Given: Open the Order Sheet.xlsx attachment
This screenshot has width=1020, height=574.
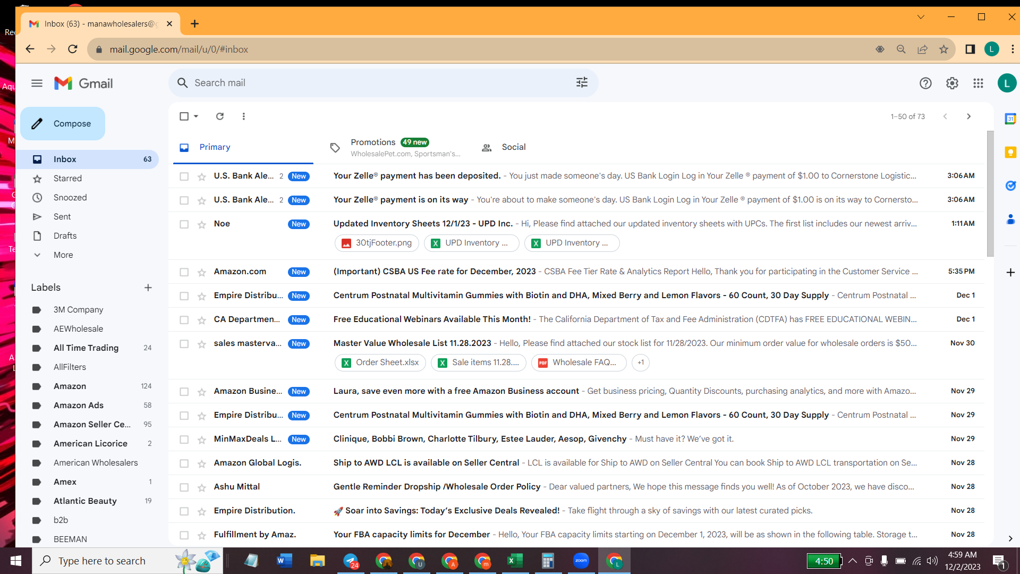Looking at the screenshot, I should pos(380,362).
